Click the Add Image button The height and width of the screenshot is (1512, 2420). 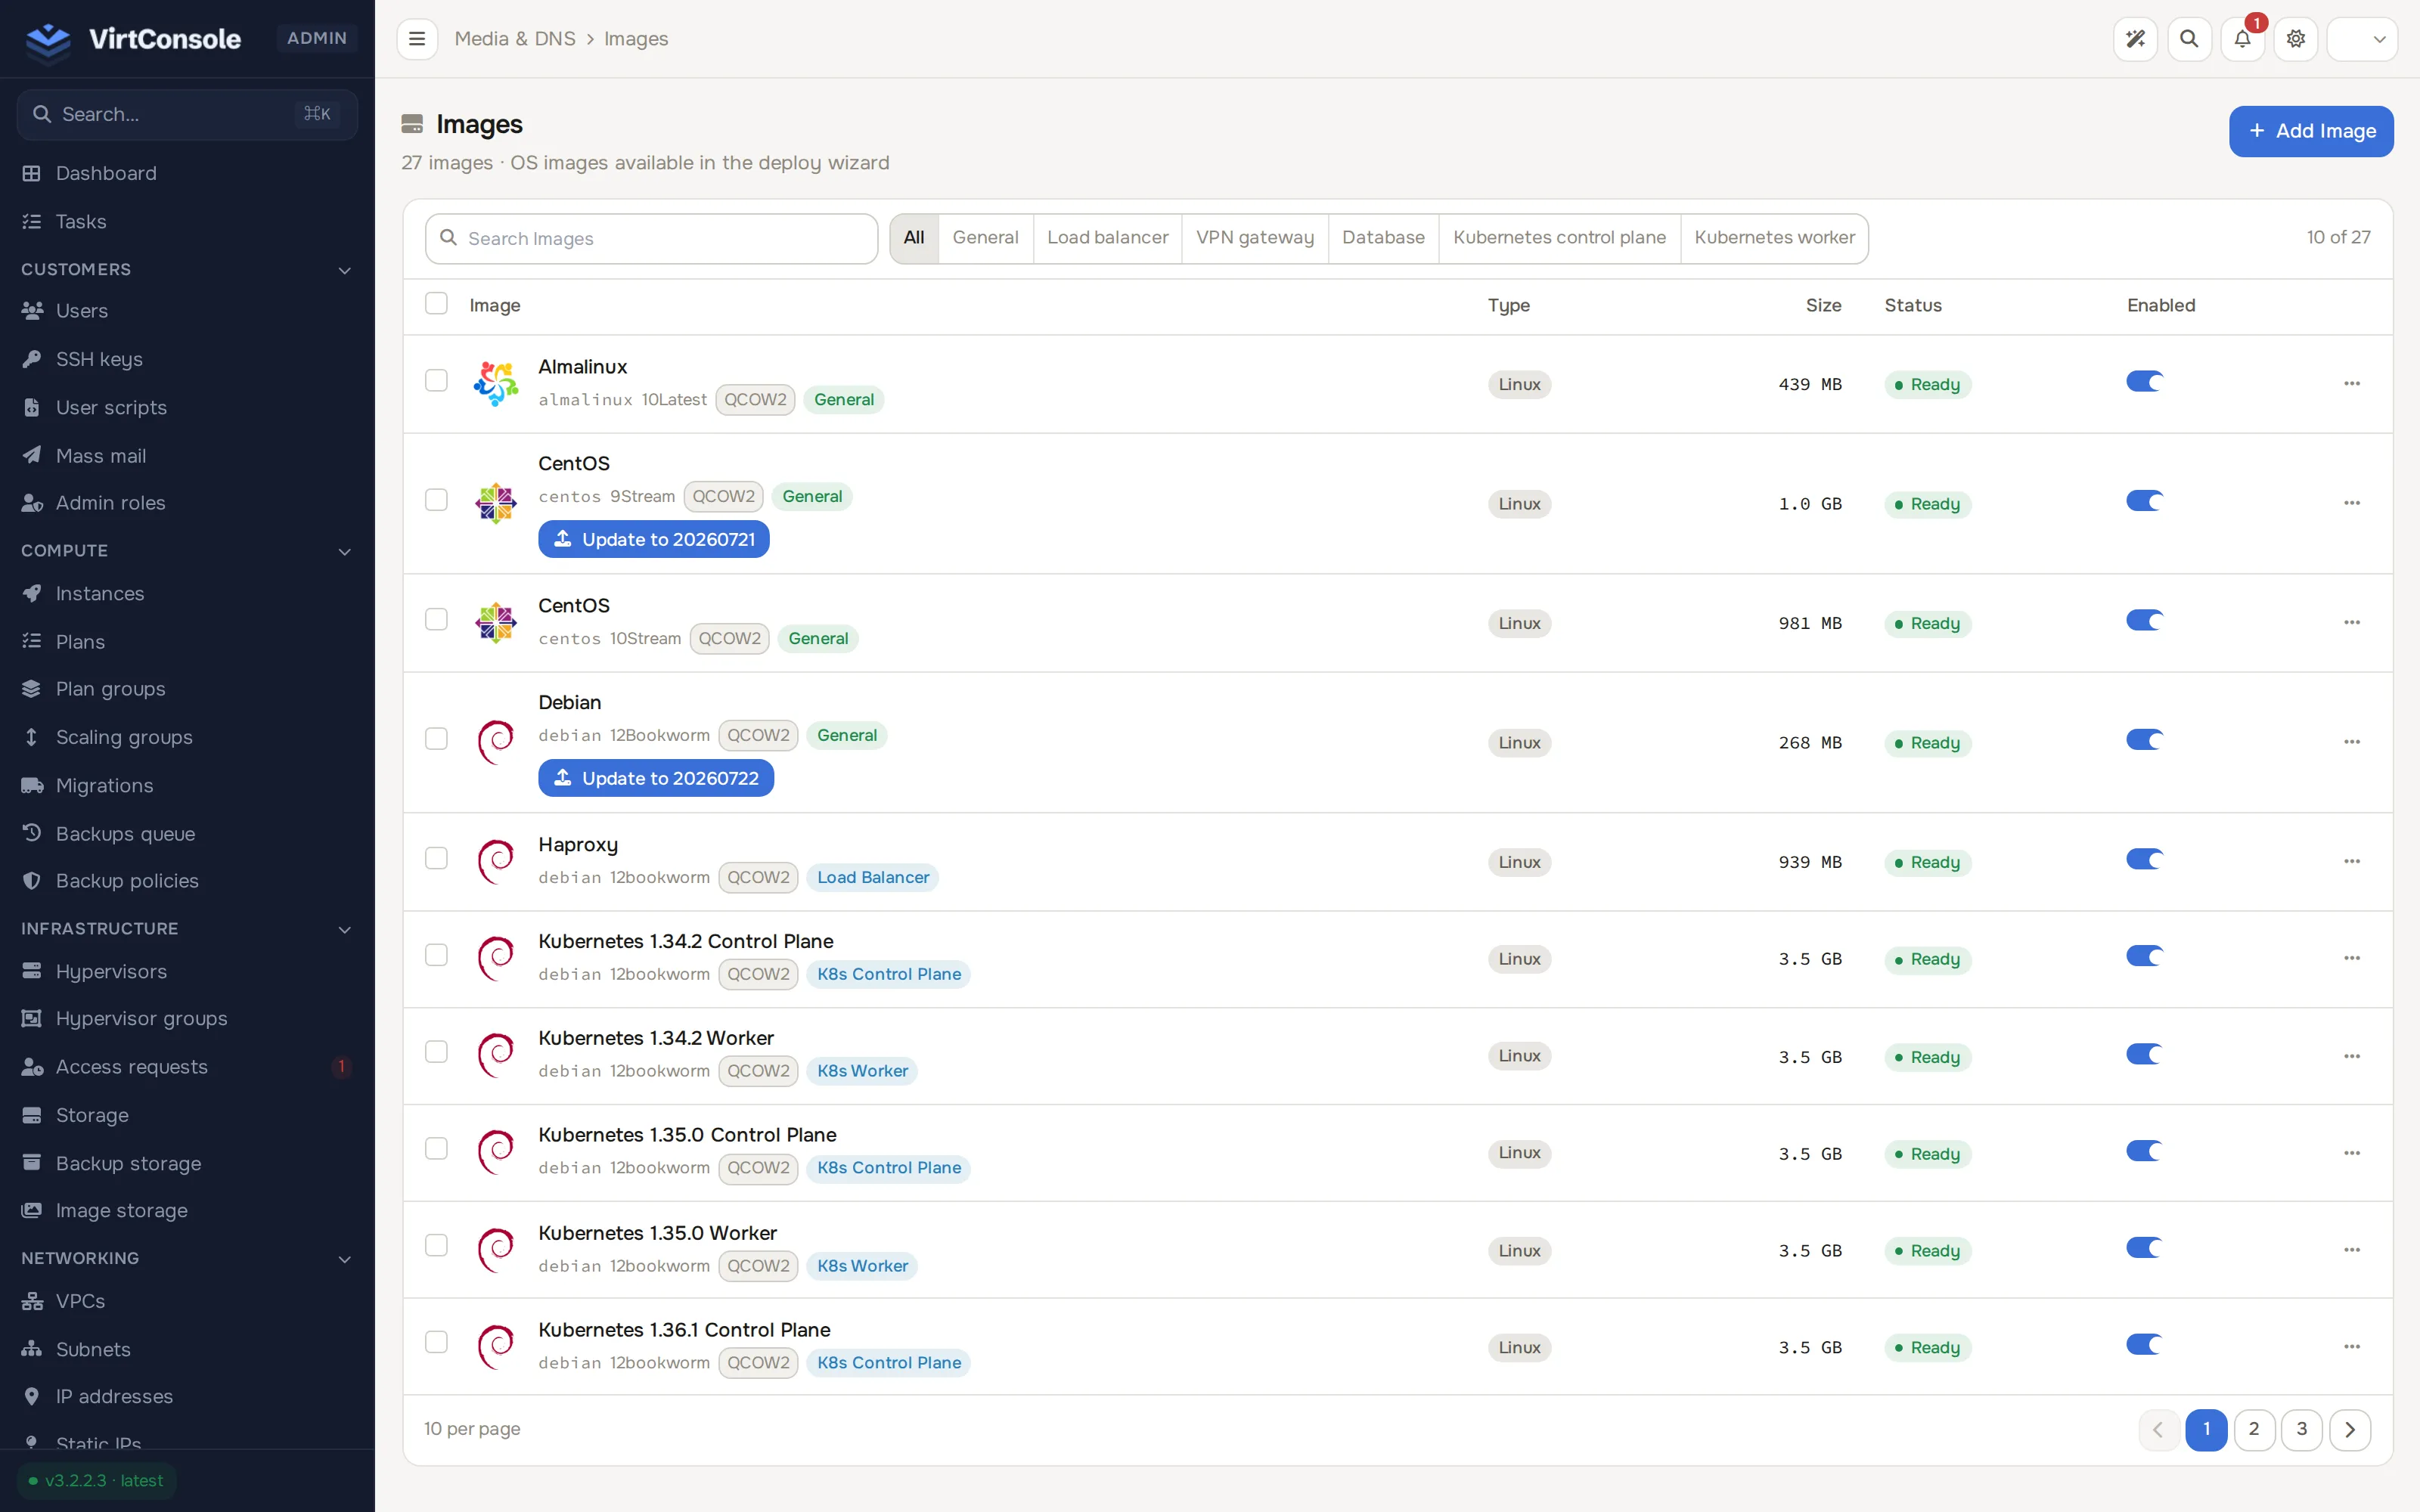click(2311, 131)
